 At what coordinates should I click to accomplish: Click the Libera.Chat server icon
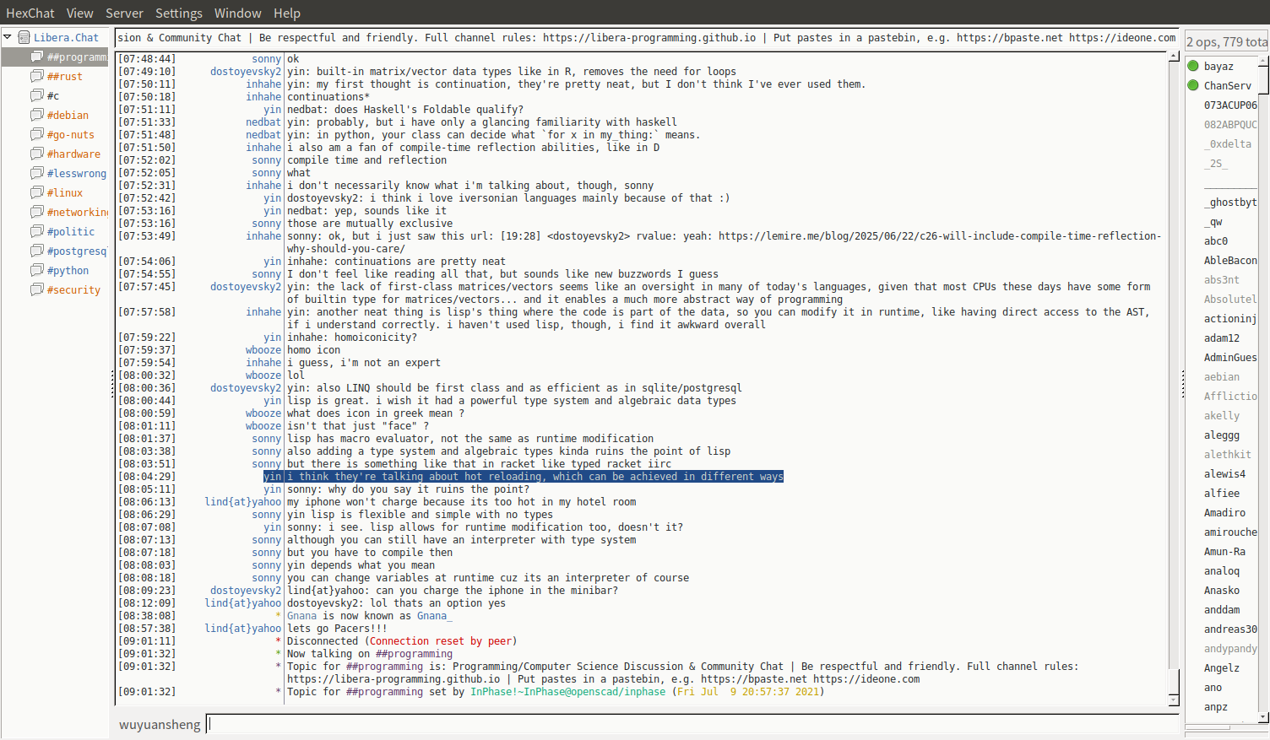(x=24, y=37)
